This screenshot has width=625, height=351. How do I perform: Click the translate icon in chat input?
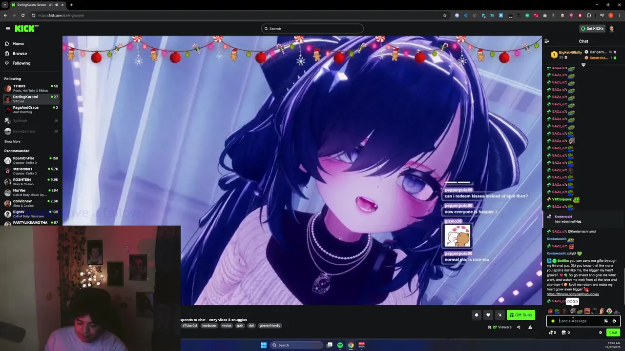[x=606, y=321]
